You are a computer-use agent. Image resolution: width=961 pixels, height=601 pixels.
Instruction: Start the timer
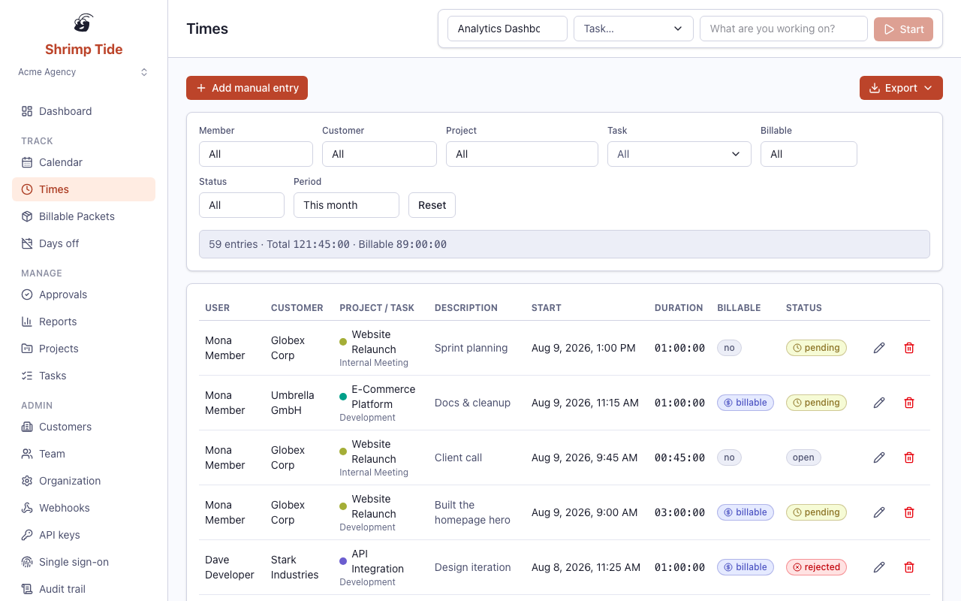coord(904,29)
